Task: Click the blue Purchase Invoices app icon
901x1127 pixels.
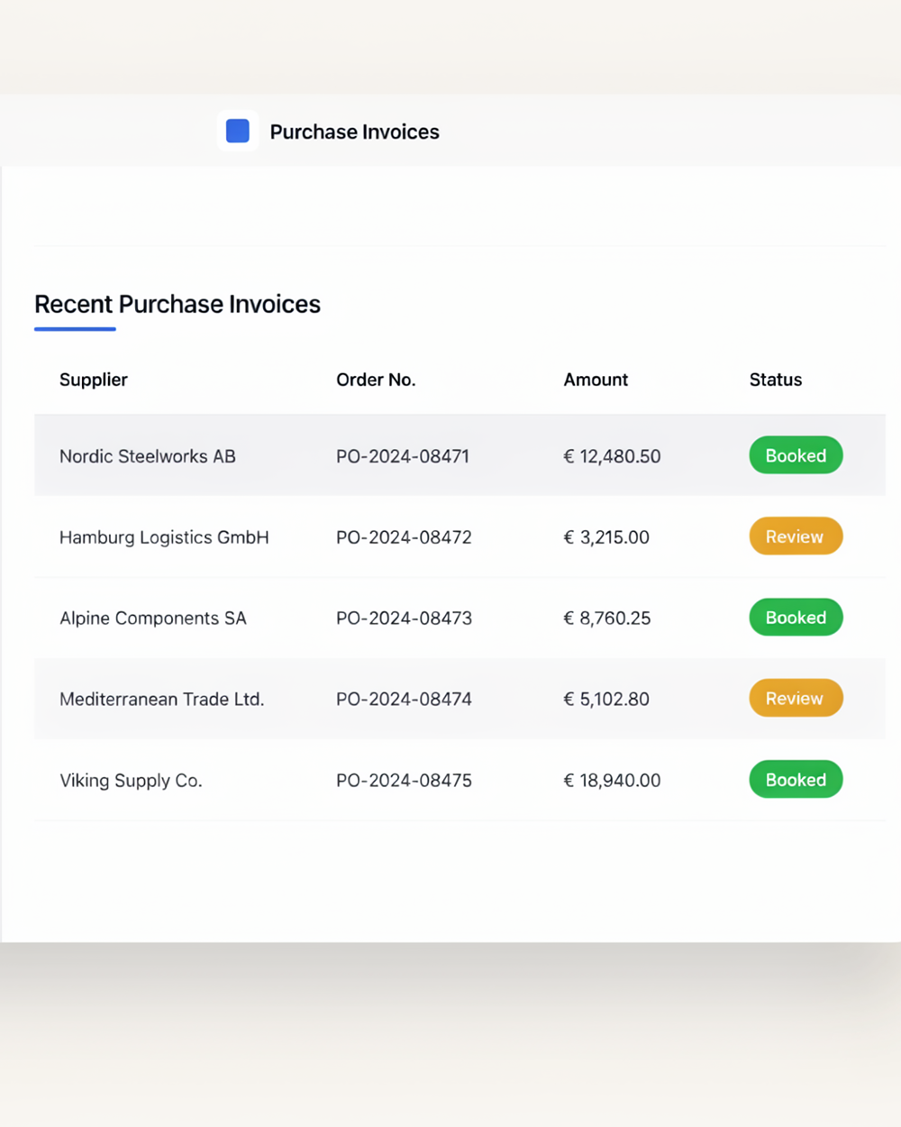Action: [238, 131]
